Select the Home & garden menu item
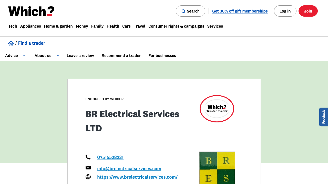This screenshot has width=328, height=184. point(58,26)
